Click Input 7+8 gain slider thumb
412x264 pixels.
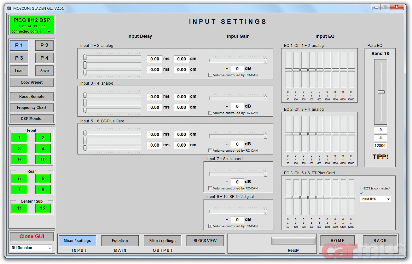tap(265, 174)
